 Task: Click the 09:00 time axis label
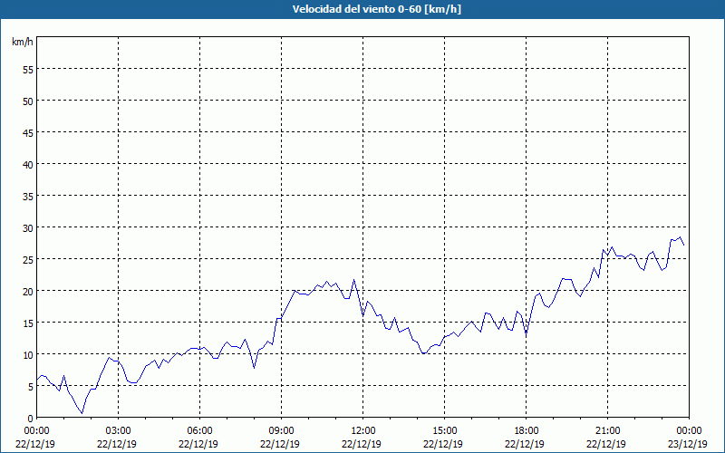[x=282, y=431]
